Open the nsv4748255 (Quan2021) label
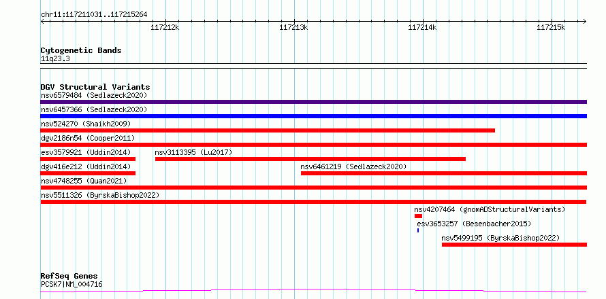Viewport: 606px width, 299px height. 84,181
